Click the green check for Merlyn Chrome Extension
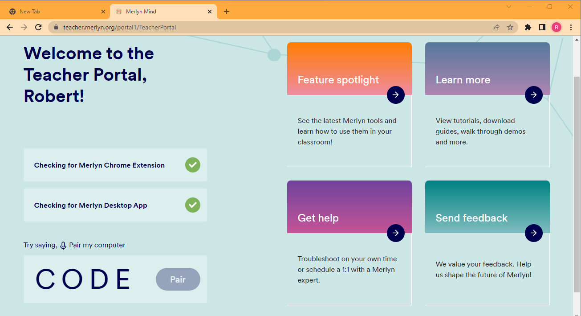Viewport: 581px width, 316px height. 193,165
